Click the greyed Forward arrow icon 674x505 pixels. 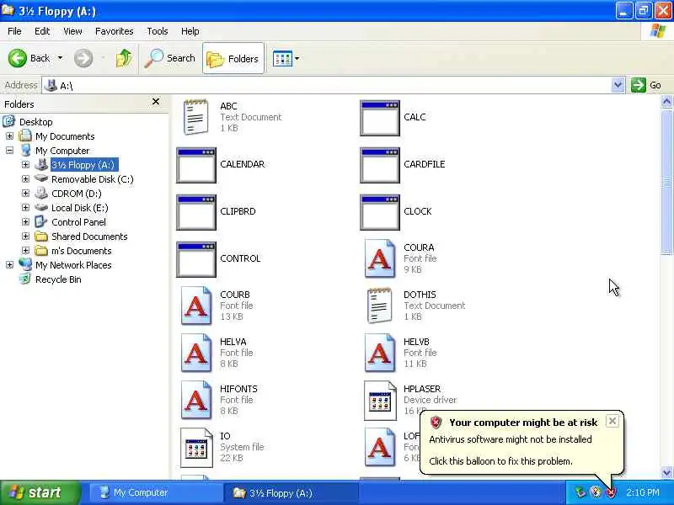pyautogui.click(x=83, y=58)
